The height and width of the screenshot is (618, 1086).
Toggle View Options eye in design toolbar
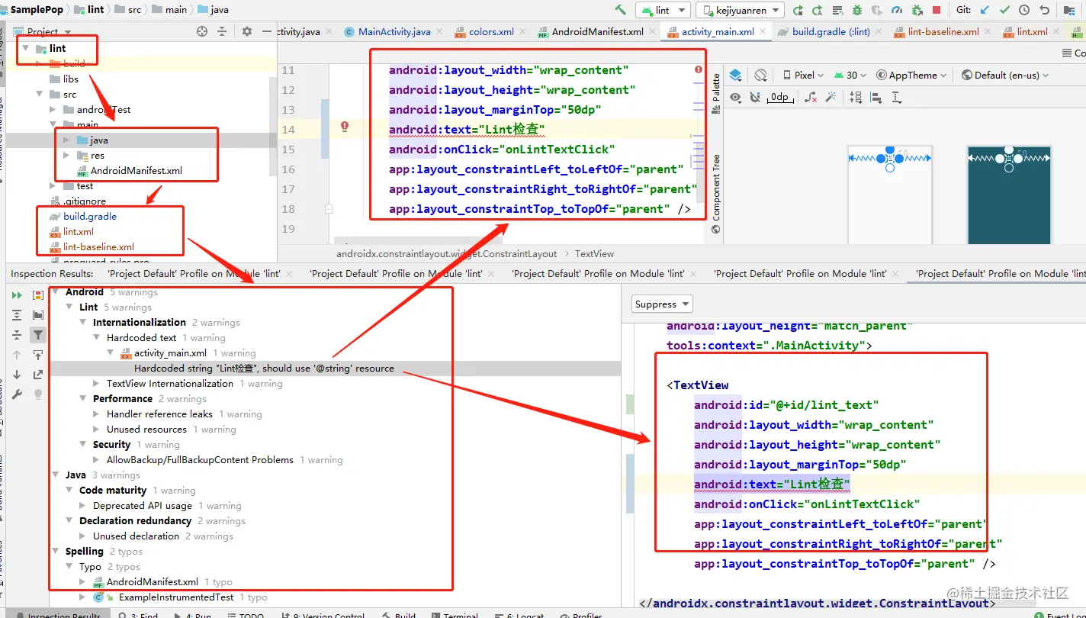(735, 97)
